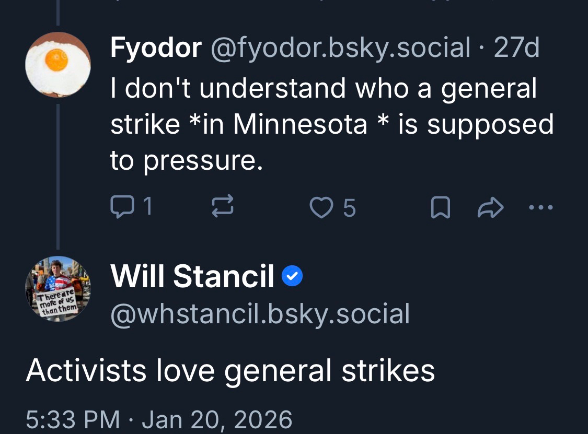Click the like count number 5
This screenshot has width=588, height=434.
point(350,208)
